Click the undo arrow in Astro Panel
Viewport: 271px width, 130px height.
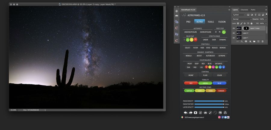coord(185,113)
